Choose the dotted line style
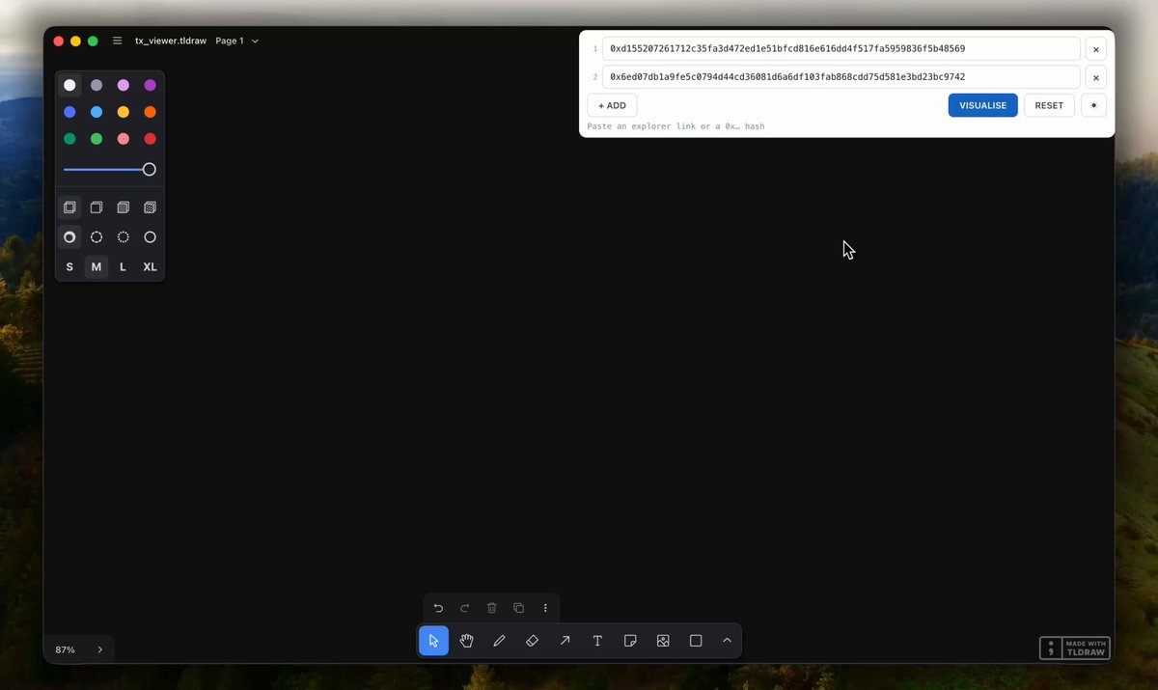 pyautogui.click(x=123, y=237)
